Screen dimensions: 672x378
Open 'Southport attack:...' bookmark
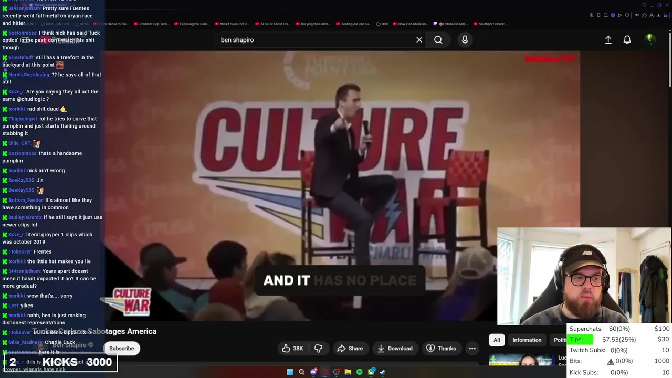[490, 24]
